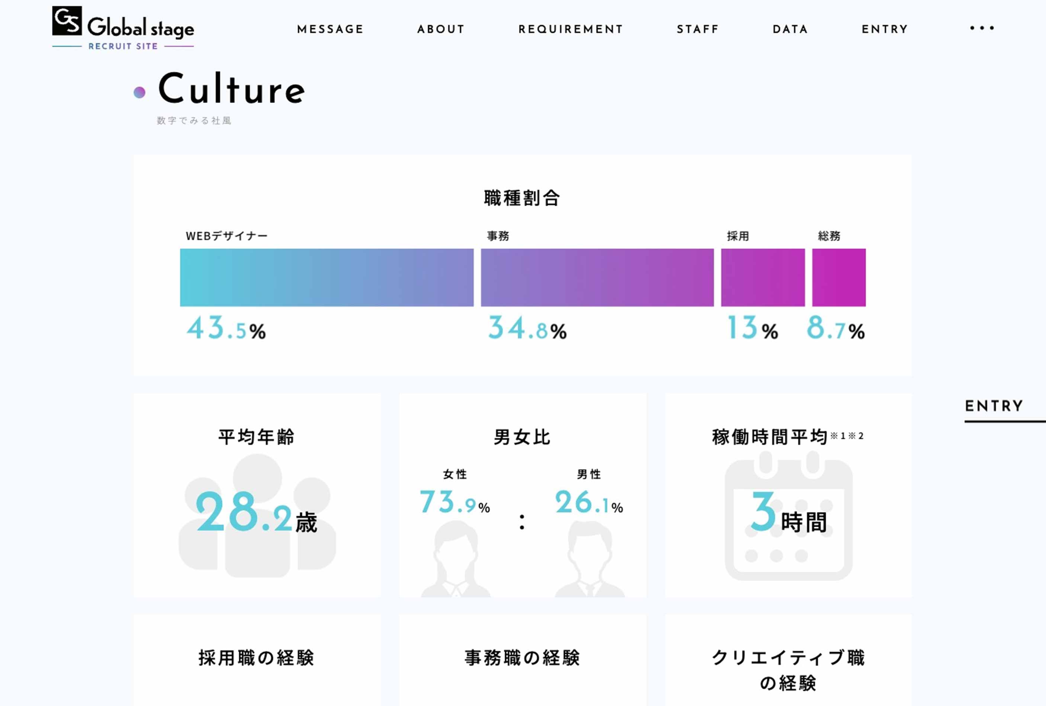Click the 73.9% female value
1046x706 pixels.
tap(455, 502)
